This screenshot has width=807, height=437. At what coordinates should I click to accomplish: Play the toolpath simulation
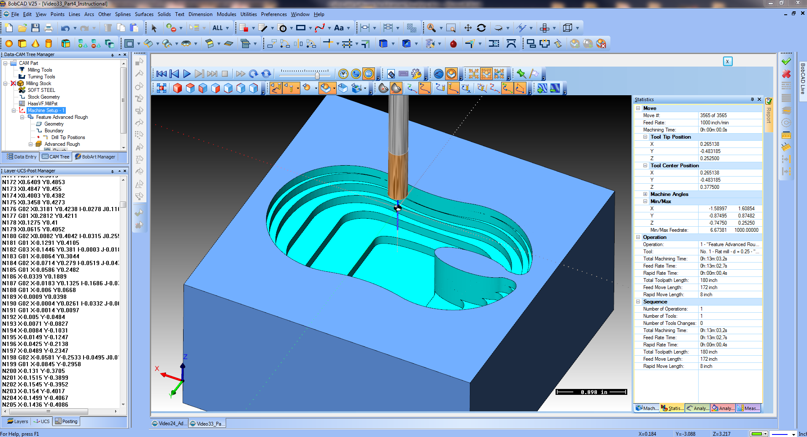(187, 74)
